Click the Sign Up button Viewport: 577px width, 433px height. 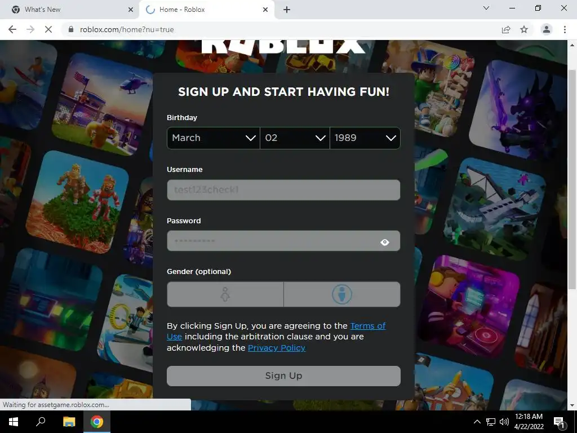coord(283,376)
